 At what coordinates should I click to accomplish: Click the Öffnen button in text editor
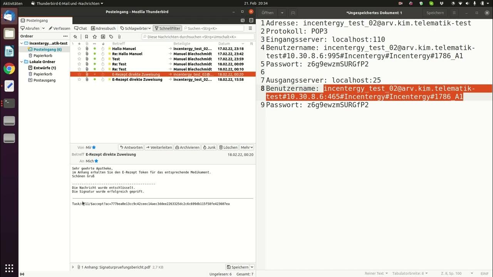(x=267, y=13)
